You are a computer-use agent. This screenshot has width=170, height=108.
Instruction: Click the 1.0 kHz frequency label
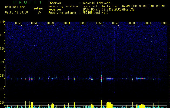[x=2, y=49]
